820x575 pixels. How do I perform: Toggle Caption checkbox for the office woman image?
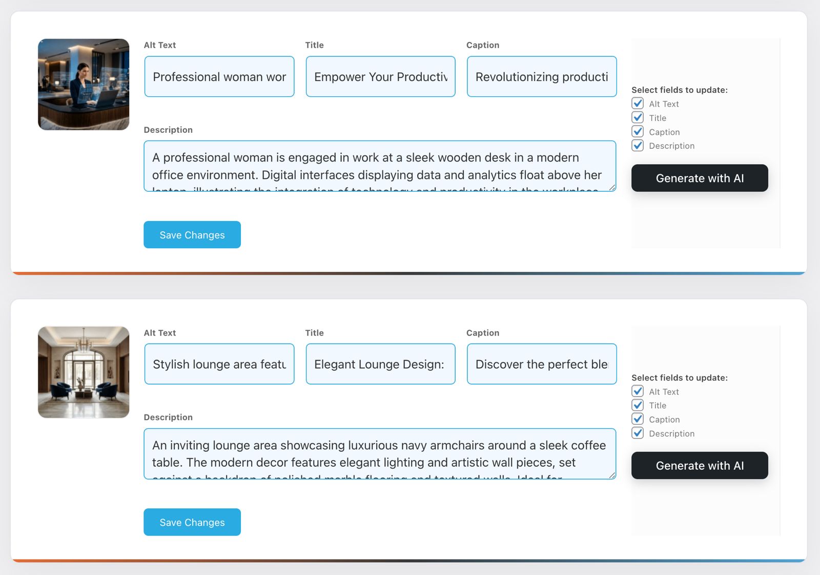coord(638,132)
